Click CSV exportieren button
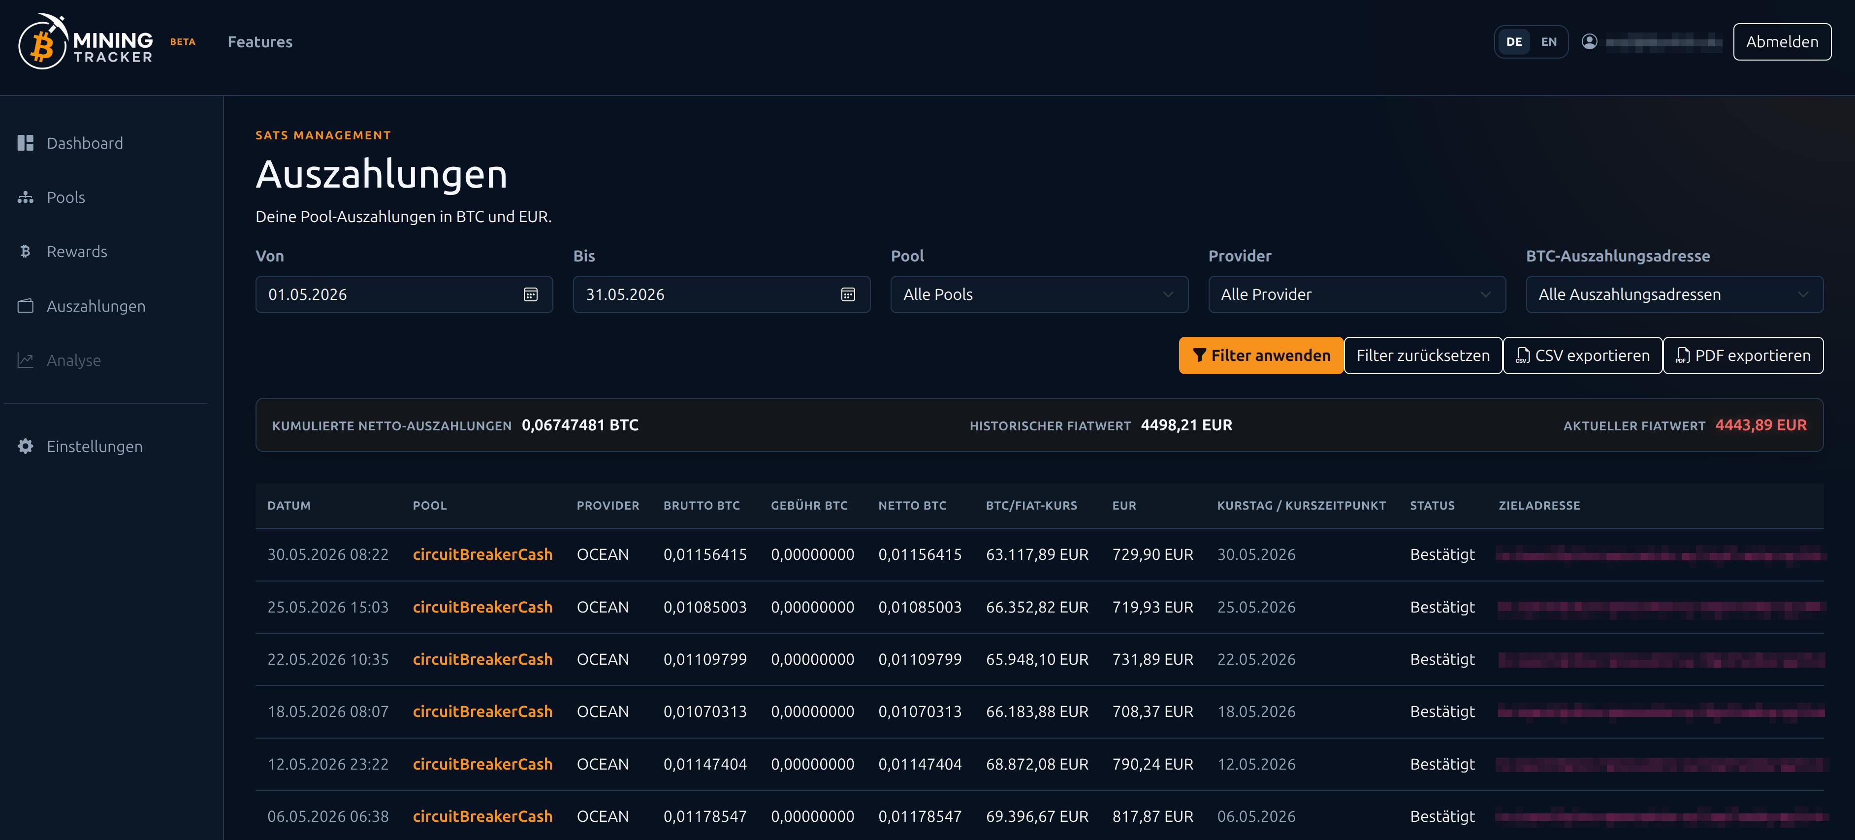Image resolution: width=1855 pixels, height=840 pixels. (x=1582, y=355)
